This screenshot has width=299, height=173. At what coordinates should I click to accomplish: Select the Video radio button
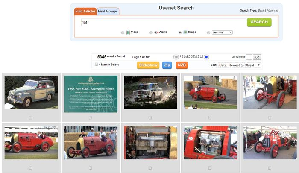123,32
